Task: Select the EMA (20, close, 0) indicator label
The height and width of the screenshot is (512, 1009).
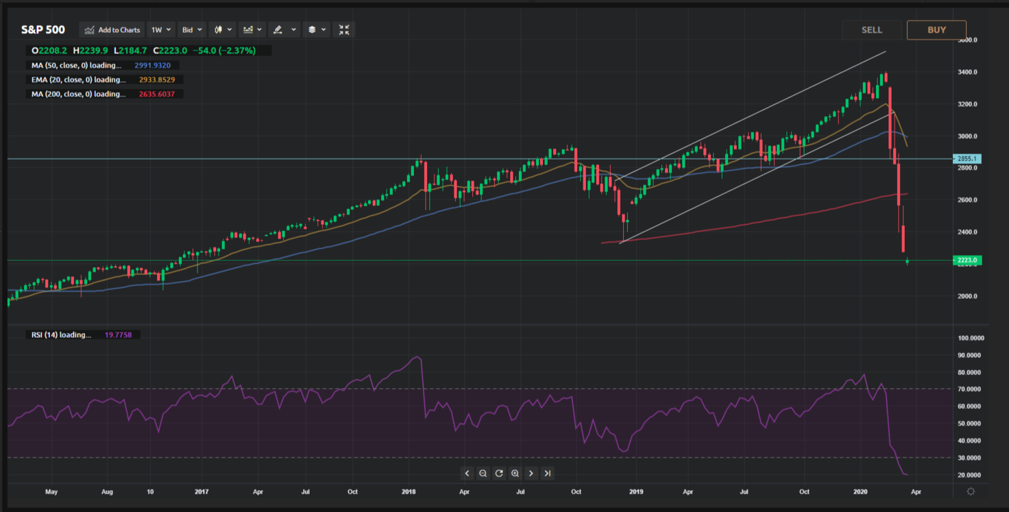Action: (78, 80)
